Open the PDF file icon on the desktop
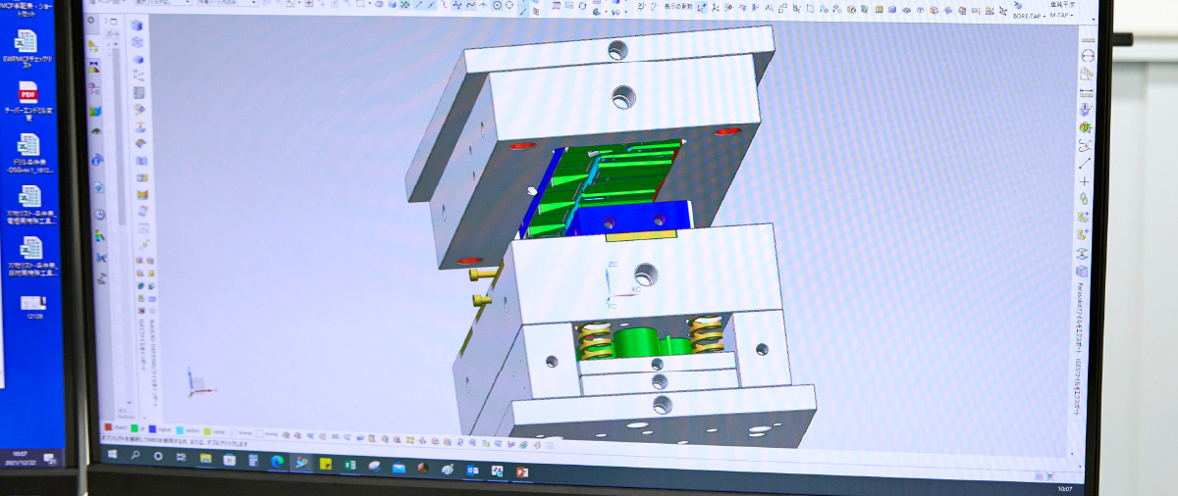Image resolution: width=1178 pixels, height=496 pixels. pos(28,91)
